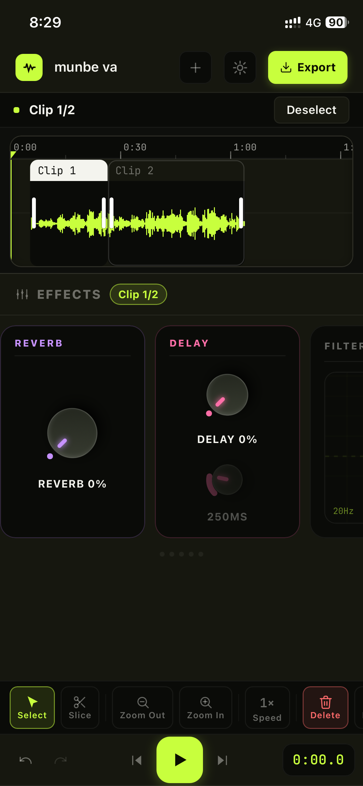
Task: Click the 0:30 mark on the ruler
Action: pyautogui.click(x=135, y=147)
